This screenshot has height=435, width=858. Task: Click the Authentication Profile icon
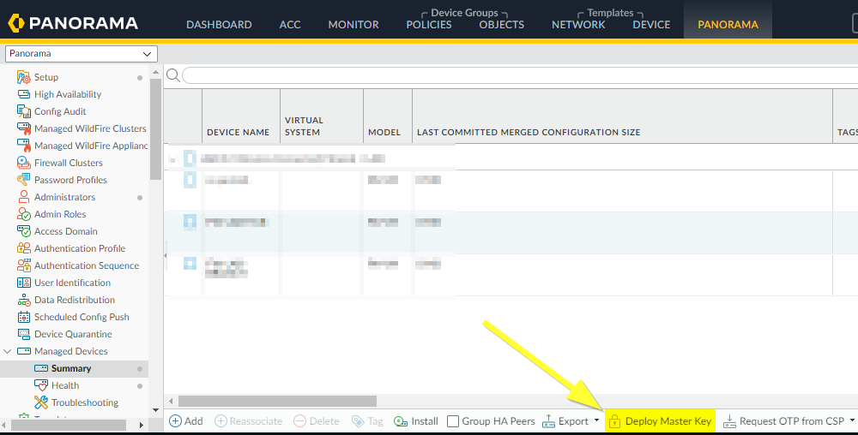(23, 248)
